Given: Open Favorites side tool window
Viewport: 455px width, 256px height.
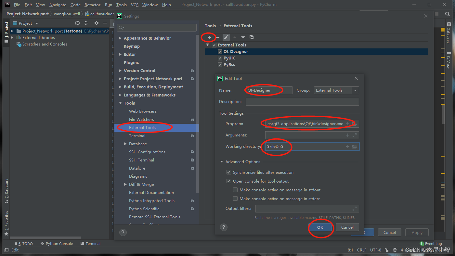Looking at the screenshot, I should [6, 223].
